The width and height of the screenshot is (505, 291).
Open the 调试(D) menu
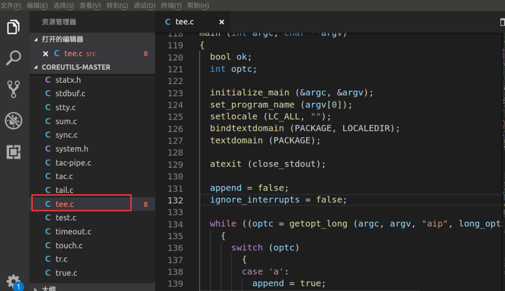144,6
